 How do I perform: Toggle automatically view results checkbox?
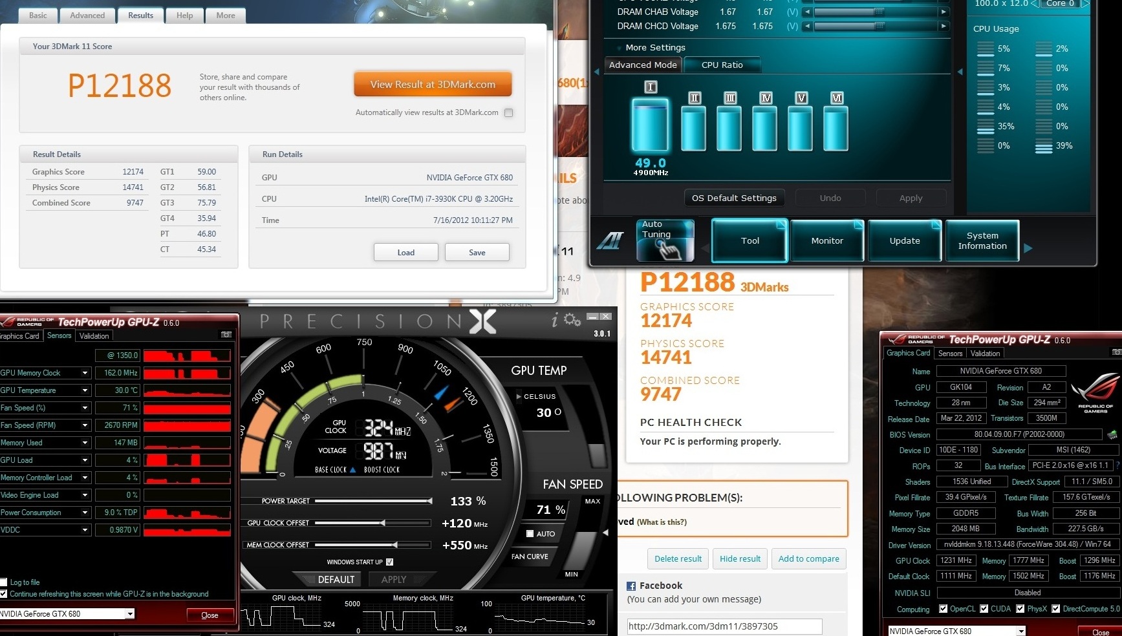click(509, 112)
